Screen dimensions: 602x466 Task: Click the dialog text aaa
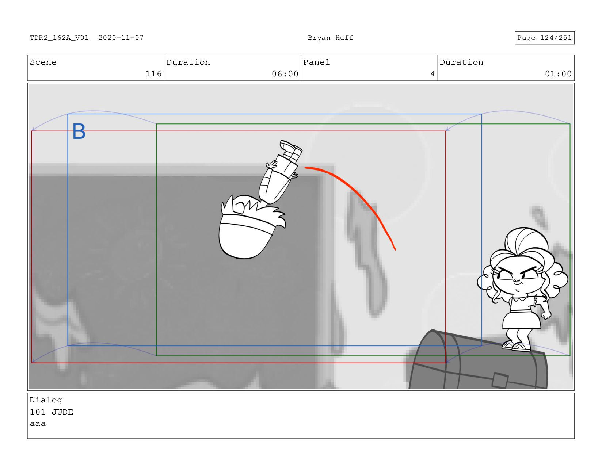(x=38, y=424)
